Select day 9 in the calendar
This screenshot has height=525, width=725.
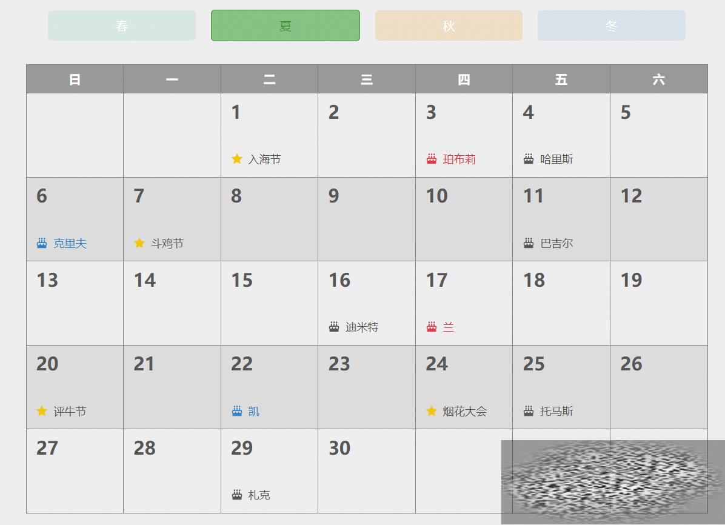367,219
